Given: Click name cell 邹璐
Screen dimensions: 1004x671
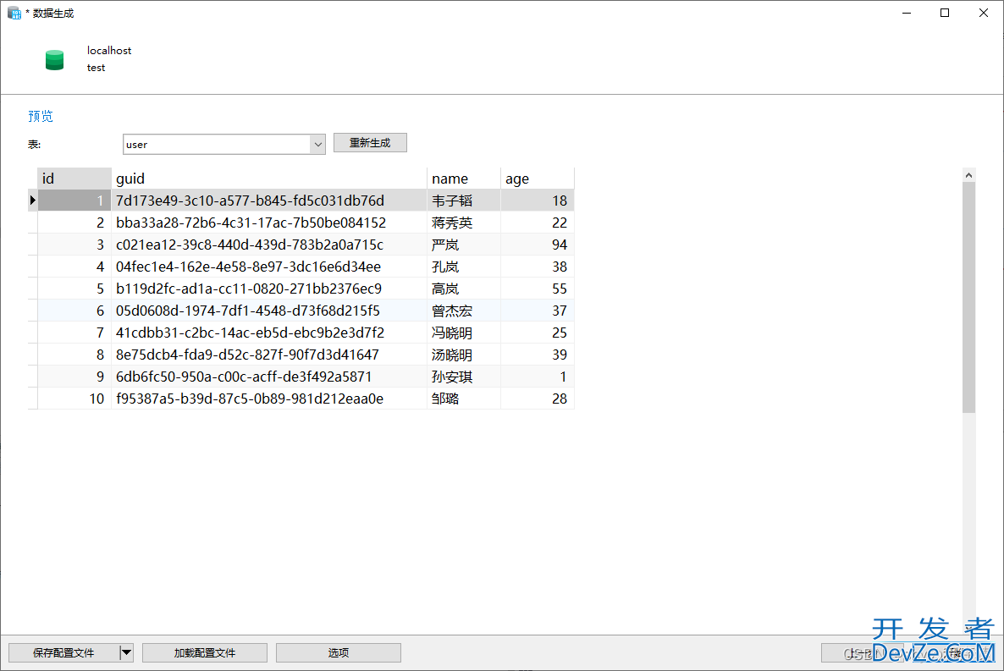Looking at the screenshot, I should pos(464,399).
